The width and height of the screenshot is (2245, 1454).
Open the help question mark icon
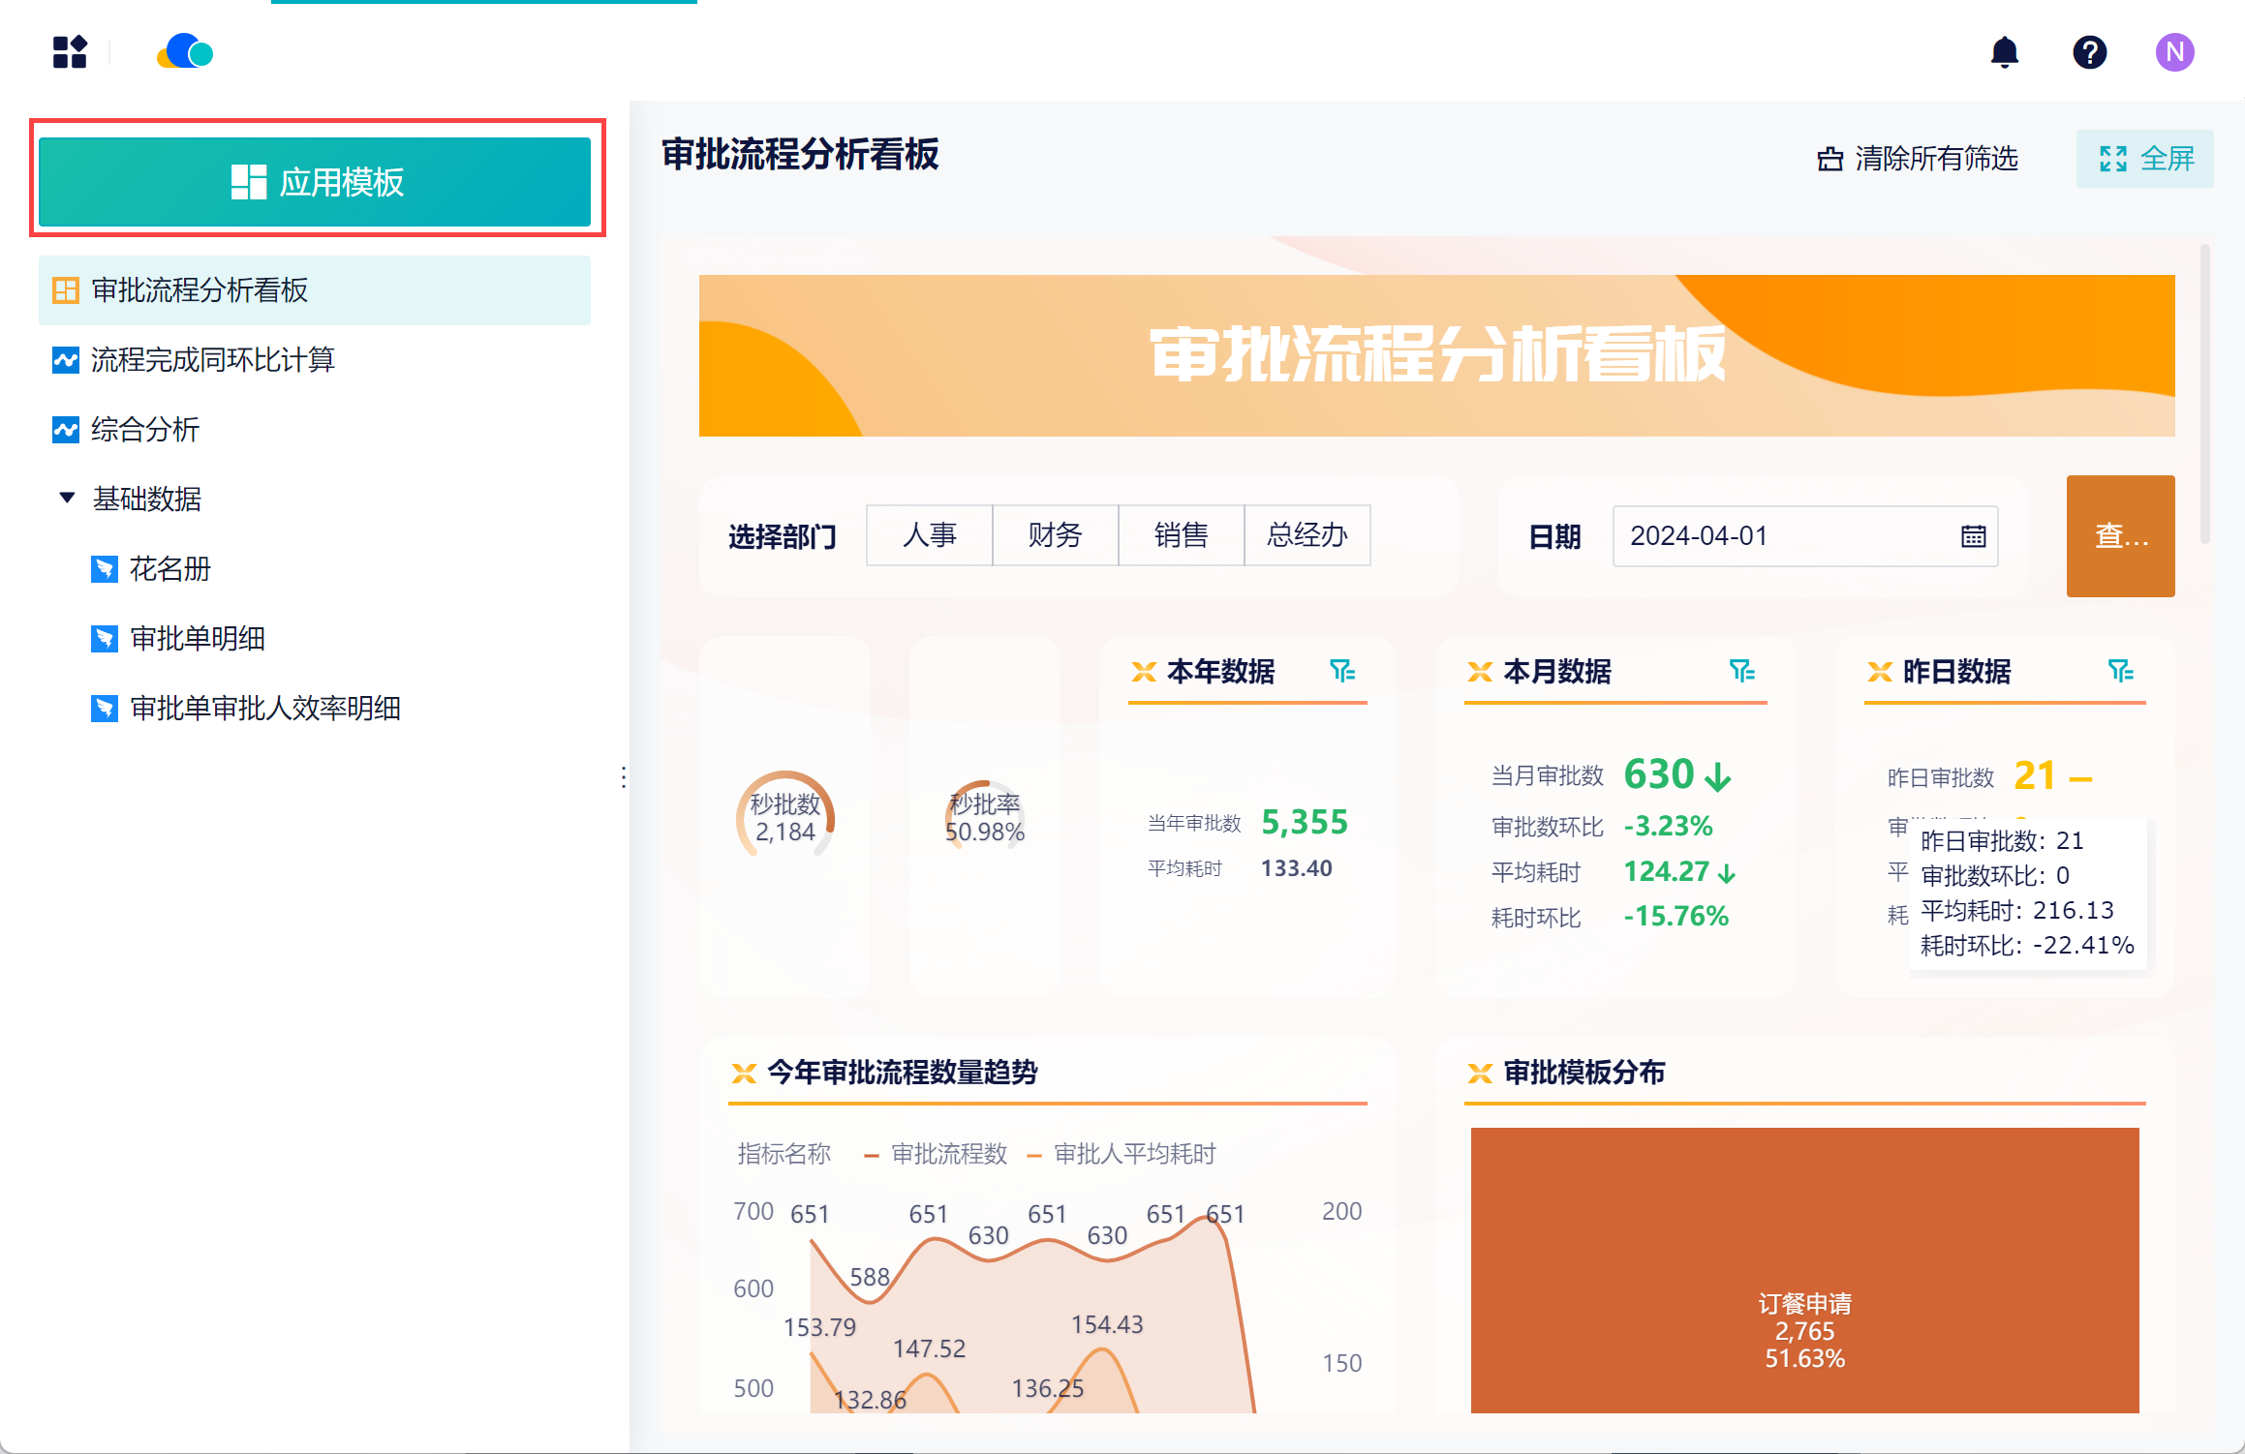tap(2089, 52)
